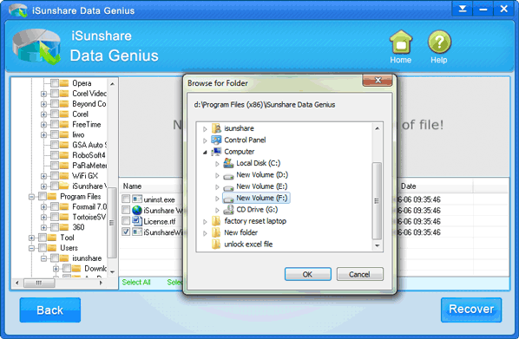Collapse the Program Files tree node
The height and width of the screenshot is (339, 519).
coord(31,197)
